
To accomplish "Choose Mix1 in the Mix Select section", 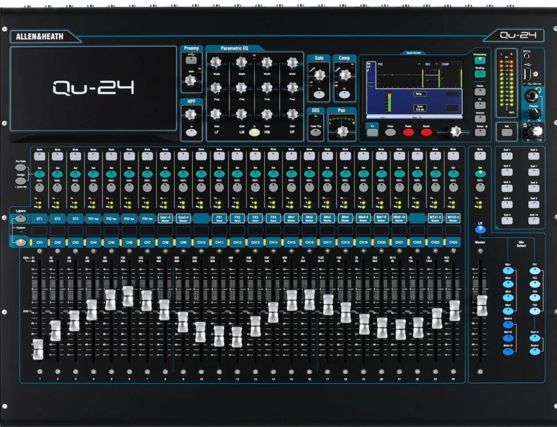I will coord(508,271).
